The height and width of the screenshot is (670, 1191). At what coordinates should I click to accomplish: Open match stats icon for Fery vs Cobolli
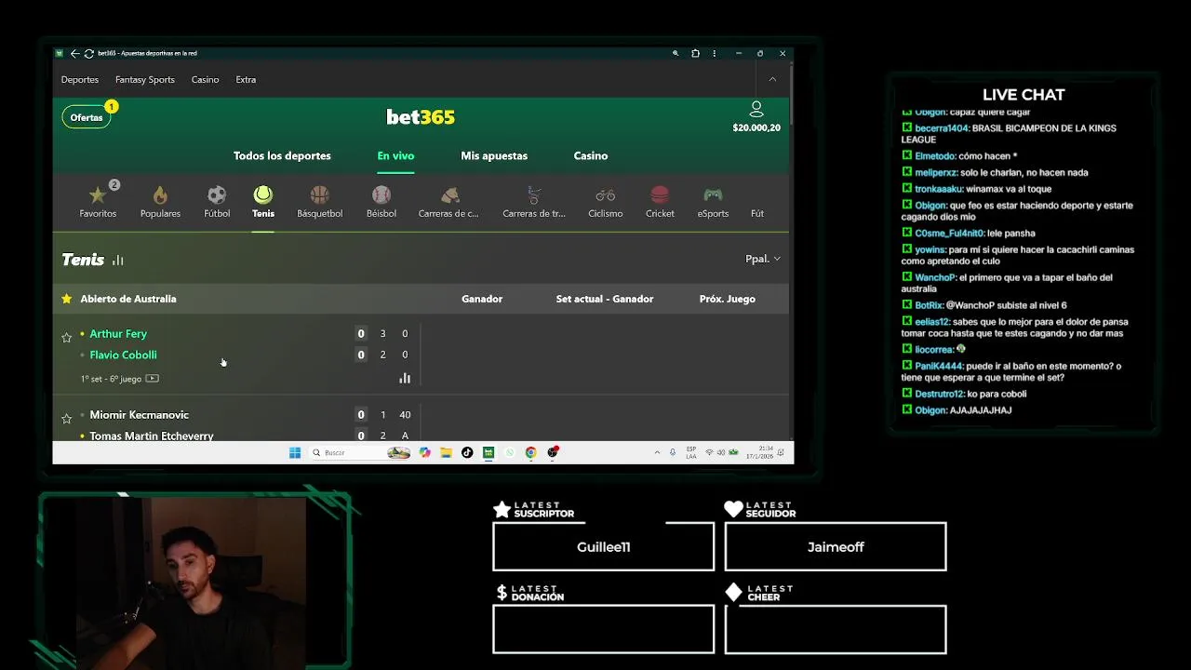click(x=405, y=378)
